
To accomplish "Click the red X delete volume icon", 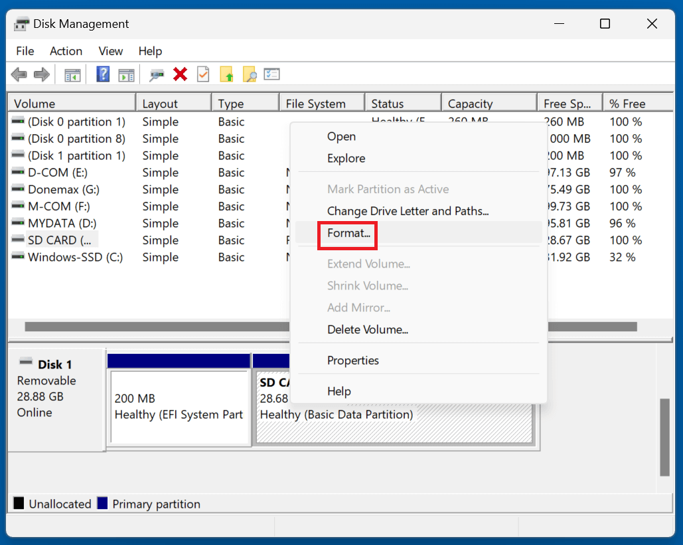I will coord(180,74).
